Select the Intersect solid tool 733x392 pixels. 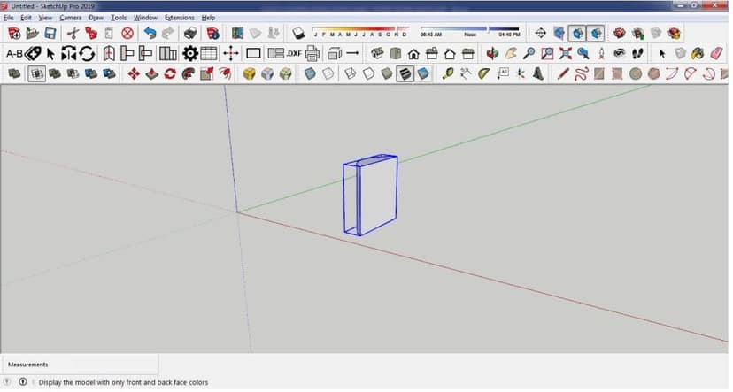(x=36, y=73)
